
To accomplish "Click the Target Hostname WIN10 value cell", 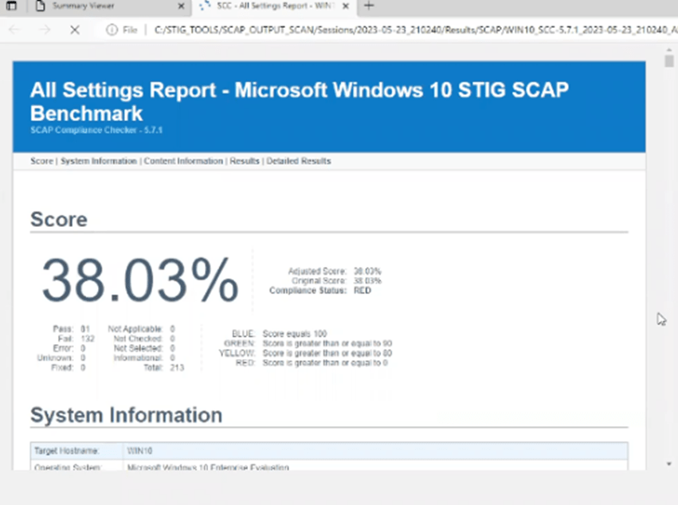I will 374,451.
